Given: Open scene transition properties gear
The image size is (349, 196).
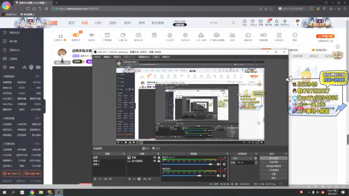Looking at the screenshot, I should [256, 158].
